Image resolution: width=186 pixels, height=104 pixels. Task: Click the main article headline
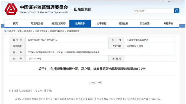point(92,69)
